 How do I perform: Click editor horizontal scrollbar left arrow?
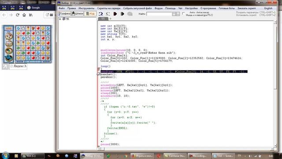99,149
